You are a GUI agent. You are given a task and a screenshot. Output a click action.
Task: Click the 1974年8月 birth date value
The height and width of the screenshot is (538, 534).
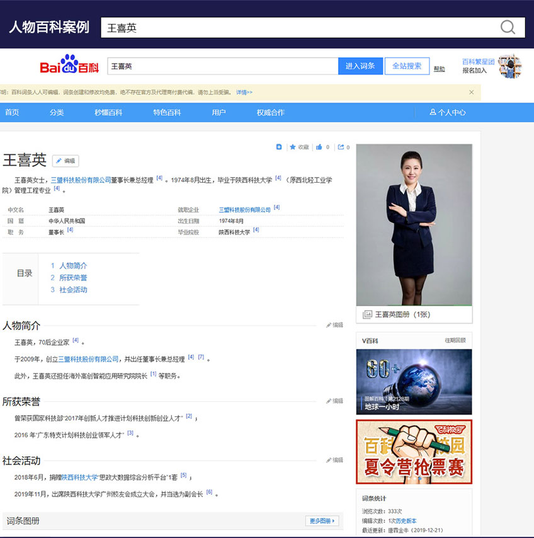[231, 221]
